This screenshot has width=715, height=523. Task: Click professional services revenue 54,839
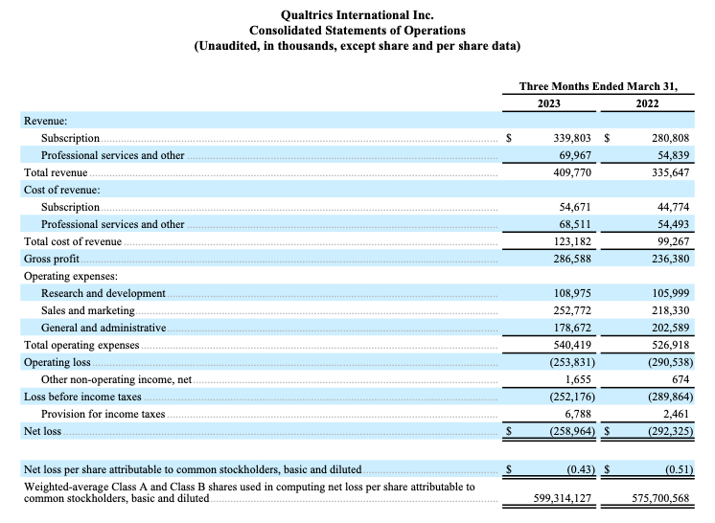pyautogui.click(x=674, y=155)
